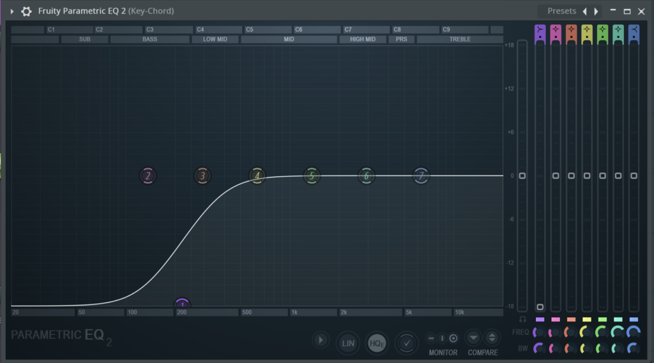Toggle LIN linear phase mode
Screen dimensions: 654x363
pos(348,343)
